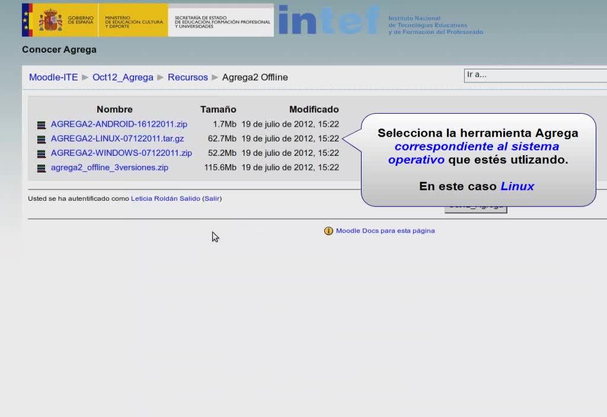
Task: Download AGREGA2-WINDOWS-07122011.zip file
Action: (x=121, y=153)
